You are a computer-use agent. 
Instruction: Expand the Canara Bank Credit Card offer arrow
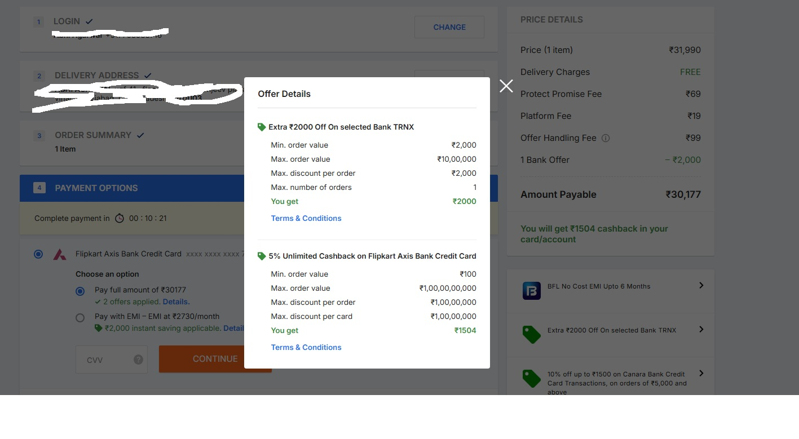[x=701, y=373]
